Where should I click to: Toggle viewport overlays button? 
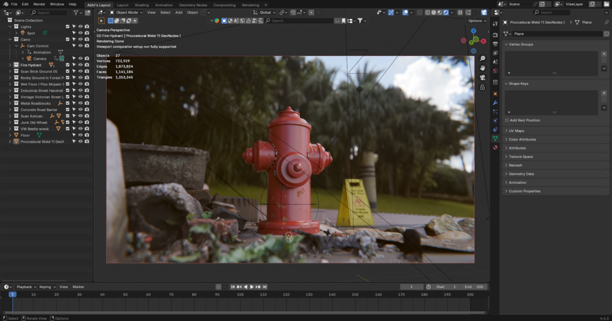point(405,13)
